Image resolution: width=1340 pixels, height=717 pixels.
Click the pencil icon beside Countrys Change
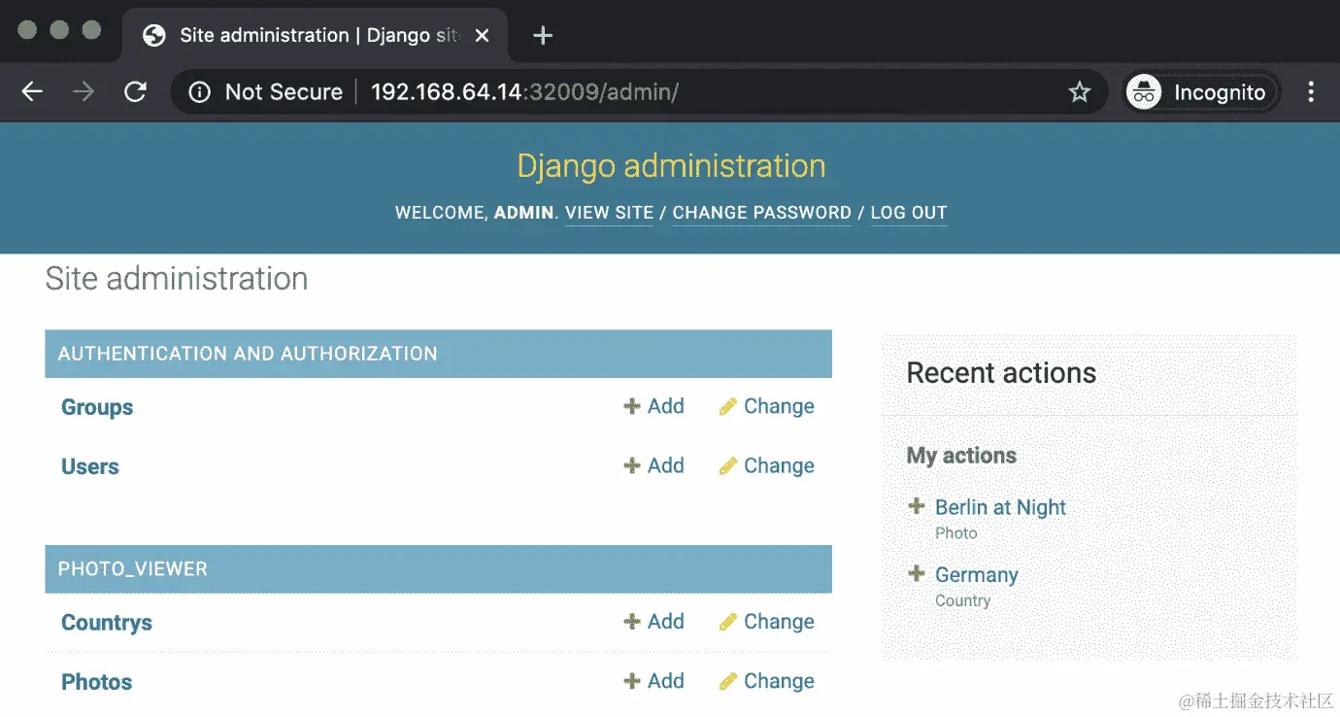click(x=728, y=622)
